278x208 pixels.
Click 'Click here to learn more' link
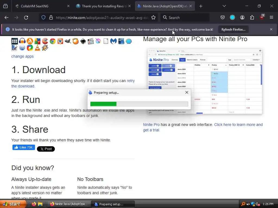tap(203, 127)
